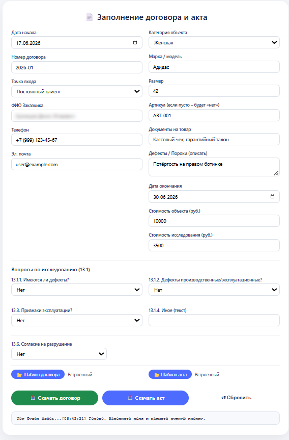289x440 pixels.
Task: Click the Сбросить reset button
Action: coord(237,398)
